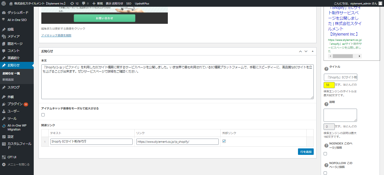
Task: Click the 設定 settings icon
Action: point(4,137)
